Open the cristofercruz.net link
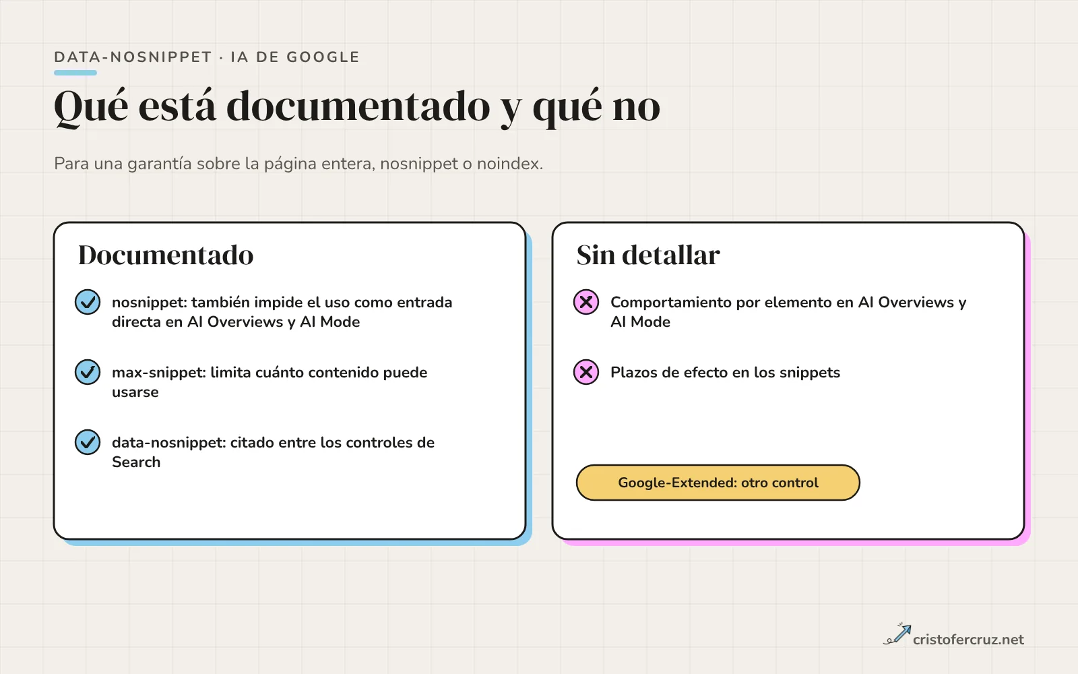1078x674 pixels. (x=968, y=640)
